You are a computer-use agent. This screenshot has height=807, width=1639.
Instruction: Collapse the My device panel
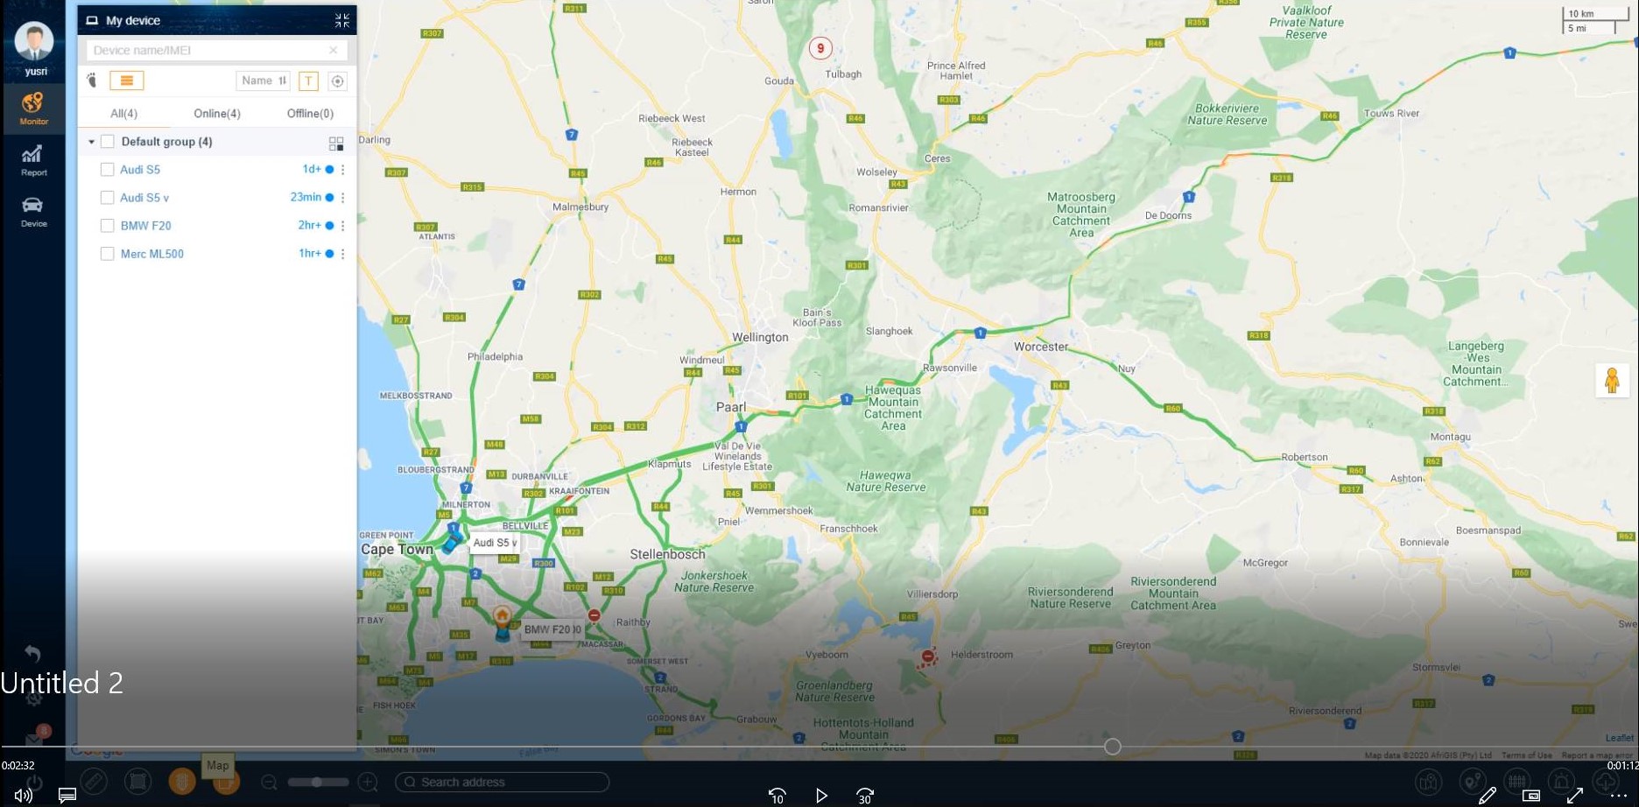pyautogui.click(x=341, y=20)
